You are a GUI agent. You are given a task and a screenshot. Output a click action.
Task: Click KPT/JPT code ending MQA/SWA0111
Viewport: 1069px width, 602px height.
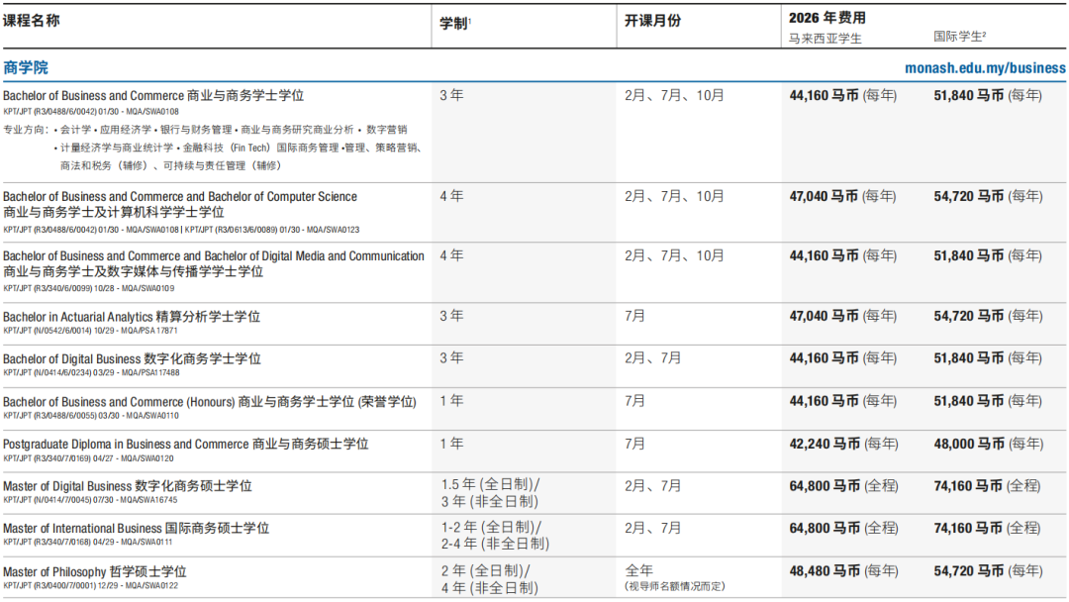click(x=87, y=543)
